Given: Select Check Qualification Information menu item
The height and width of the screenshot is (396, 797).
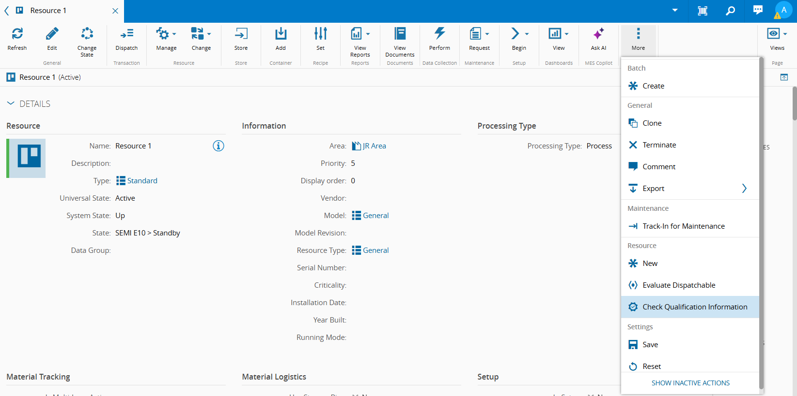Looking at the screenshot, I should point(694,307).
